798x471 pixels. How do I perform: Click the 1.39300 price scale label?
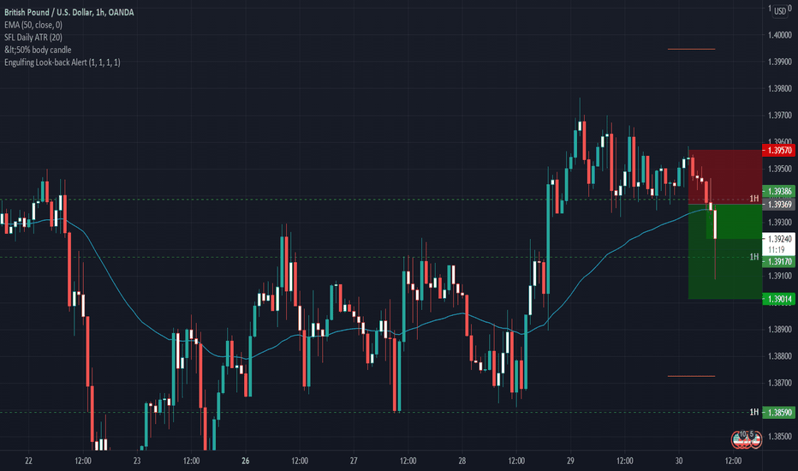[x=780, y=223]
